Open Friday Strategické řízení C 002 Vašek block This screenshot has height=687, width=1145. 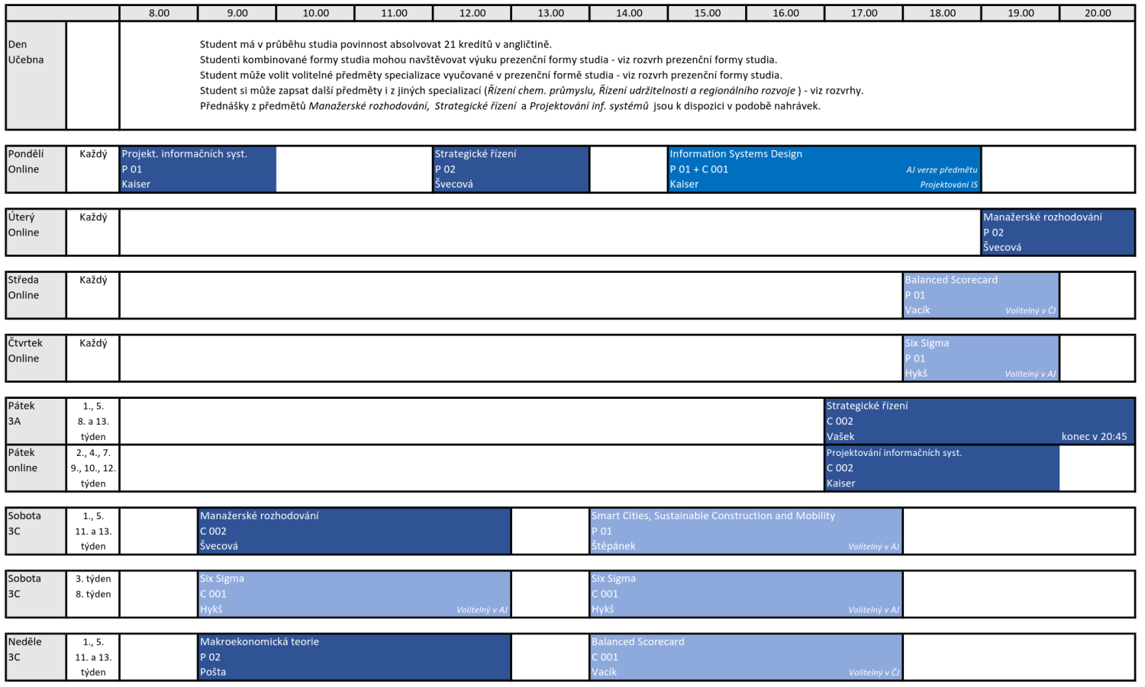979,421
